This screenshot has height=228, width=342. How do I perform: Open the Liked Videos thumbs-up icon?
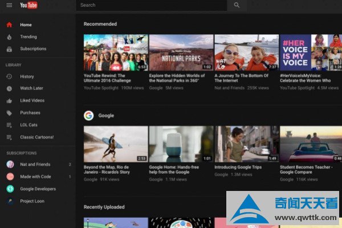pos(9,100)
